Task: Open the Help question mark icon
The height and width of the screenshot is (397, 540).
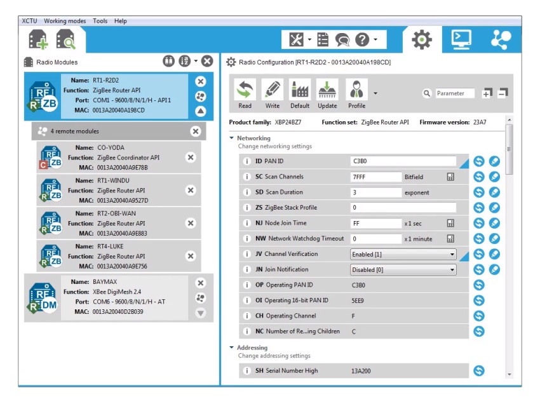Action: click(x=362, y=39)
